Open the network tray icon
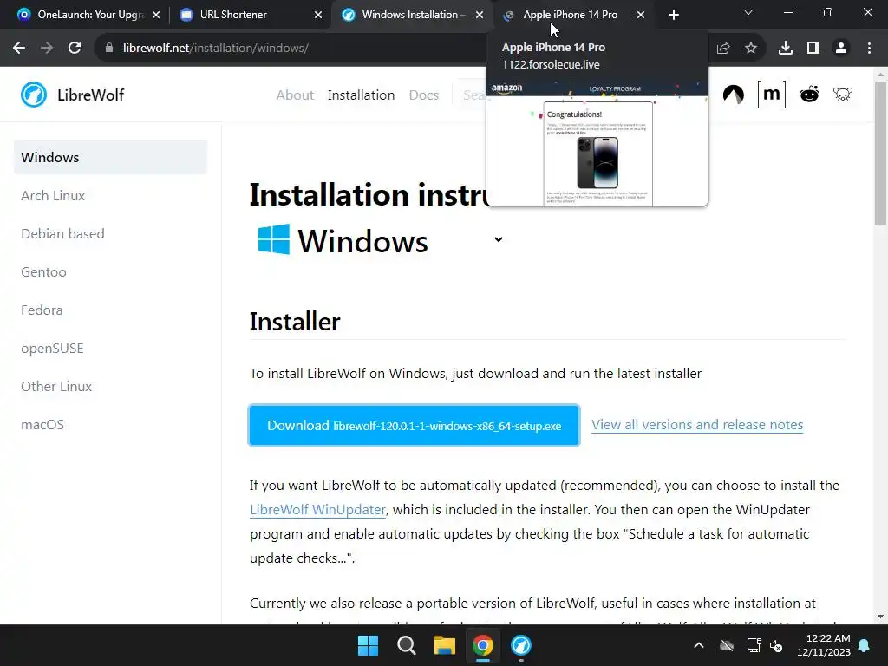This screenshot has width=888, height=666. coord(754,645)
